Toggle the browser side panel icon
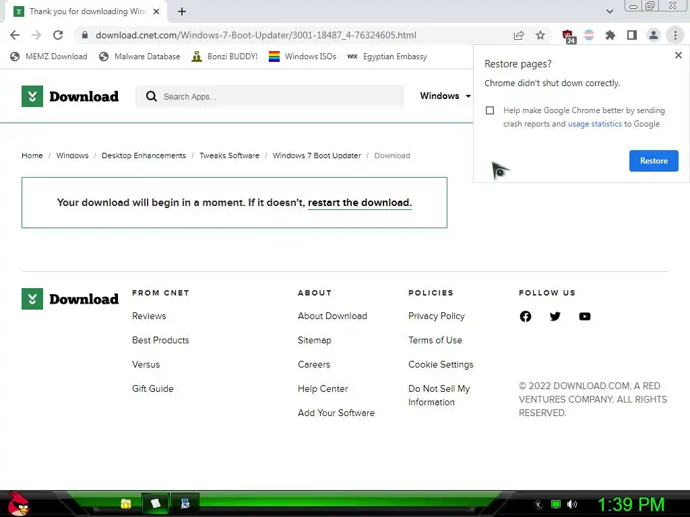Screen dimensions: 690x517 tap(632, 35)
